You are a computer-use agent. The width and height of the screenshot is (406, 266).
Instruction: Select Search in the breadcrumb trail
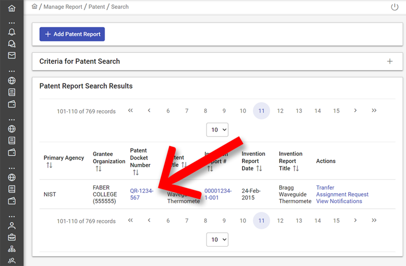(120, 6)
